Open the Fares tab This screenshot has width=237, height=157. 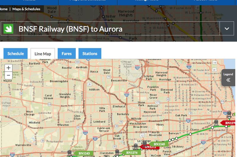click(x=67, y=54)
